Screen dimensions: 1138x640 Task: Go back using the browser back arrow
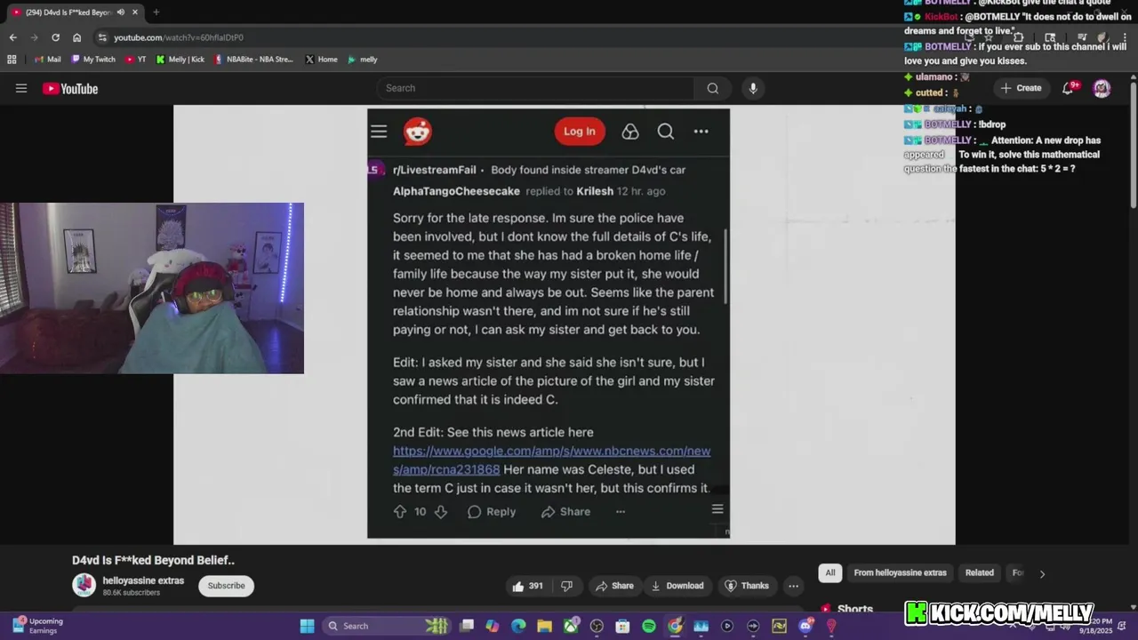tap(12, 37)
